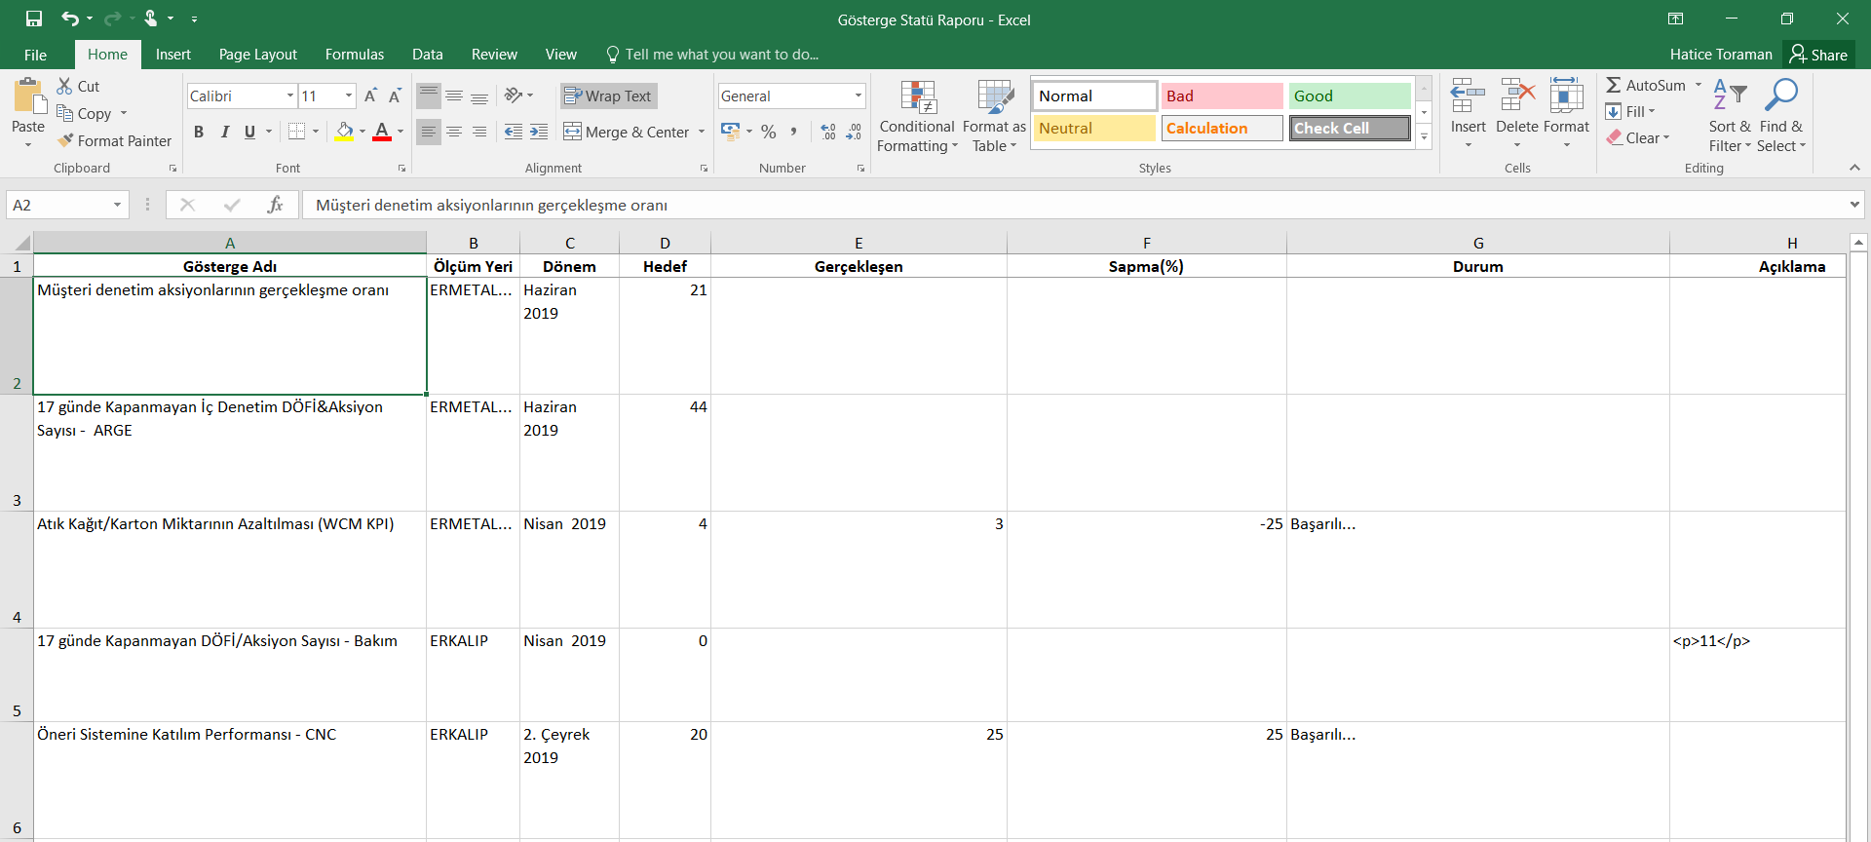
Task: Click the Insert Function fx icon
Action: tap(275, 205)
